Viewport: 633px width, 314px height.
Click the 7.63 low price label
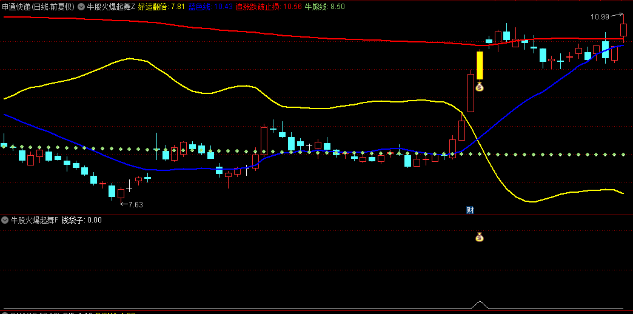[x=136, y=205]
